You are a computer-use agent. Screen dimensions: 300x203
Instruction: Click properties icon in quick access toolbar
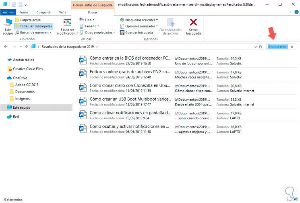(x=14, y=4)
